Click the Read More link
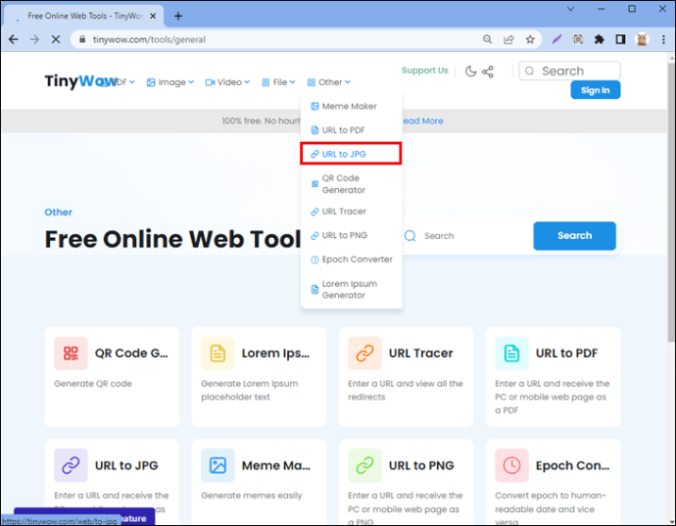 (x=422, y=121)
